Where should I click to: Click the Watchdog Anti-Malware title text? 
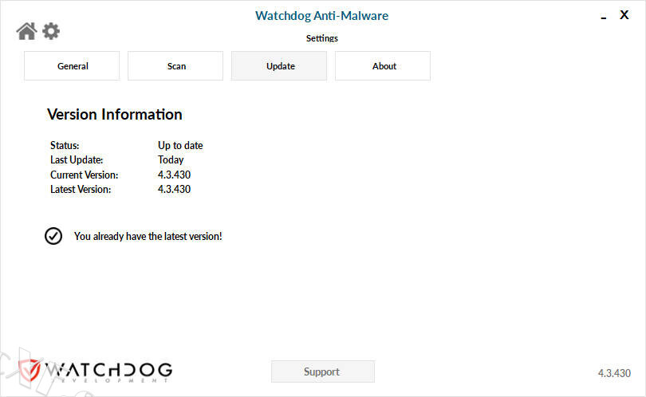(x=321, y=16)
